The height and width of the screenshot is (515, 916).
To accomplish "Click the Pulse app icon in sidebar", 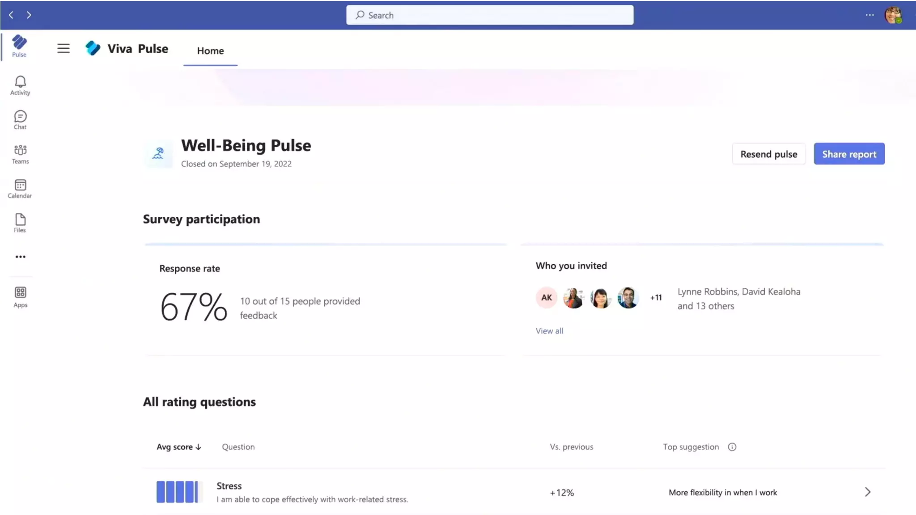I will (x=19, y=46).
